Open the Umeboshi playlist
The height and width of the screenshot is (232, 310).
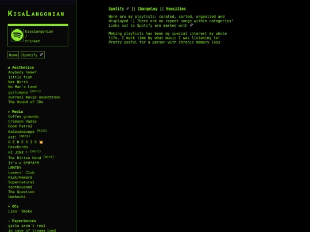17,196
